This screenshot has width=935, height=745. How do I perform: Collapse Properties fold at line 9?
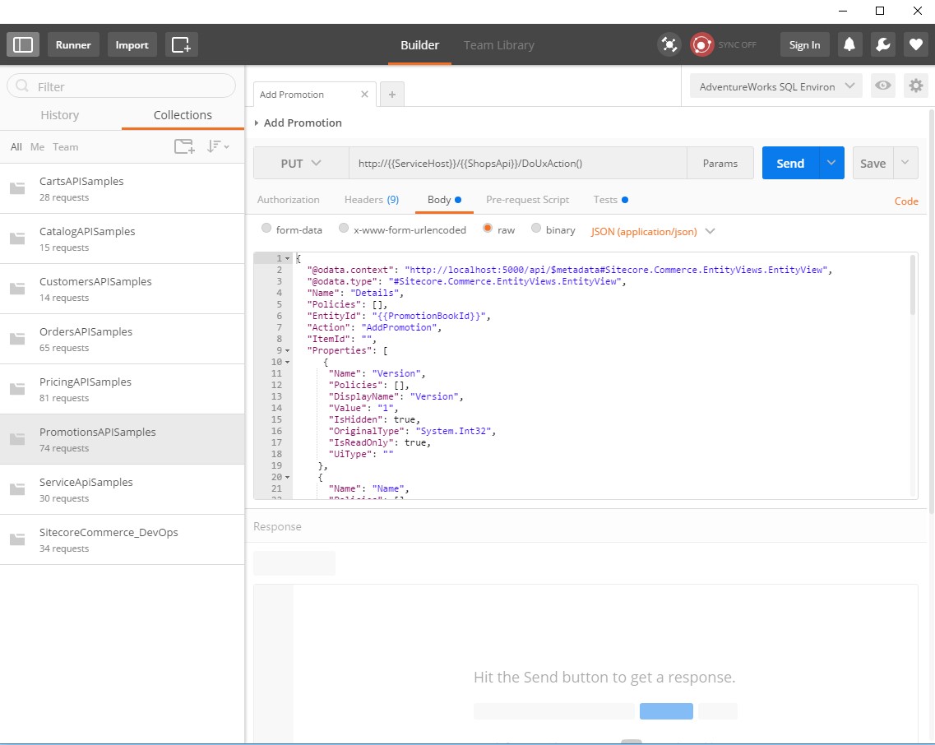(x=288, y=351)
